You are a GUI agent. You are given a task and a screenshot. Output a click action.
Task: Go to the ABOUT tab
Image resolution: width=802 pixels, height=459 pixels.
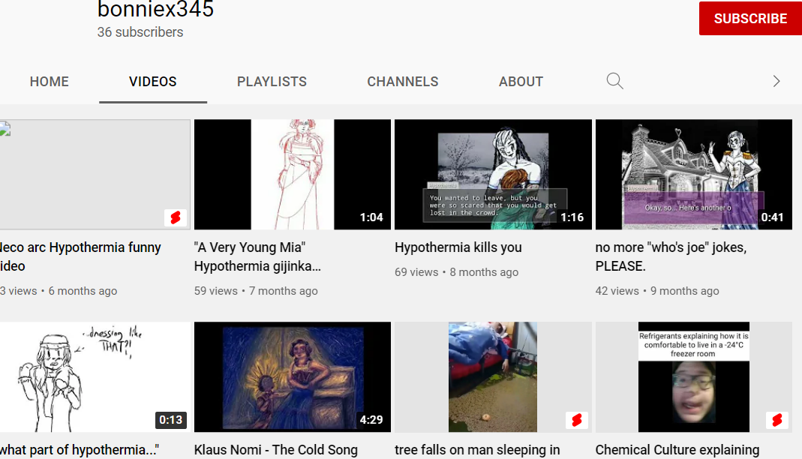coord(521,81)
